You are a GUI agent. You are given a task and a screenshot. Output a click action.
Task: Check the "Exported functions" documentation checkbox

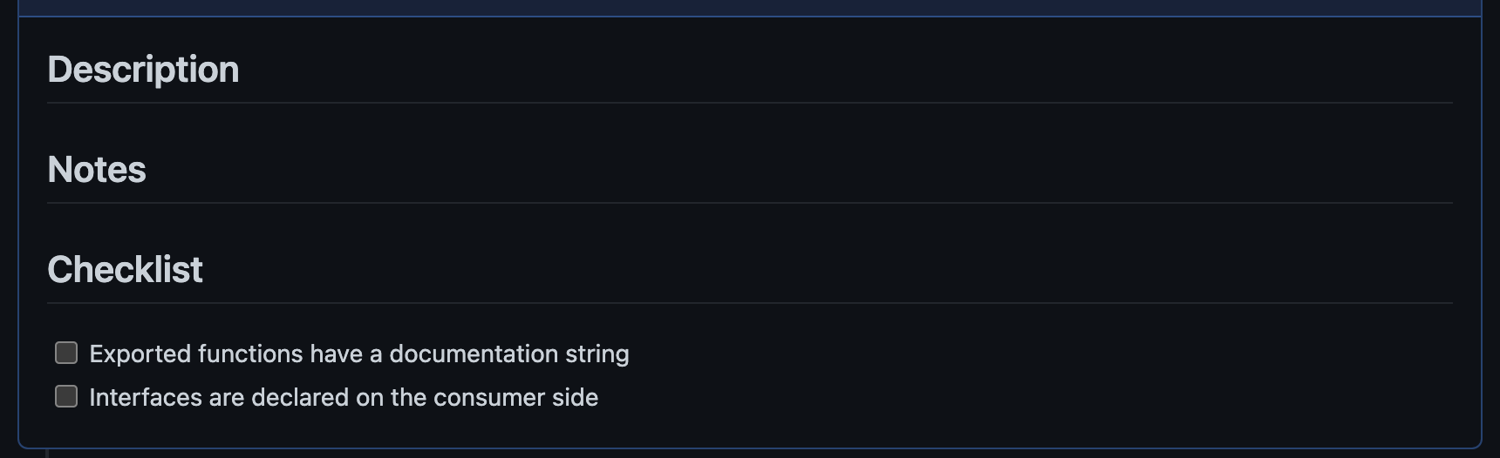(66, 353)
